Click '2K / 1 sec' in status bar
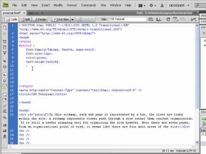This screenshot has width=206, height=154. [x=168, y=151]
